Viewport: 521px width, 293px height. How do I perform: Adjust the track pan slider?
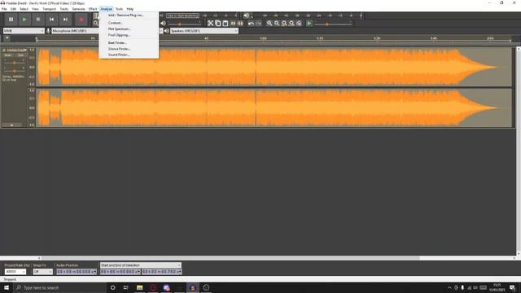pyautogui.click(x=15, y=71)
